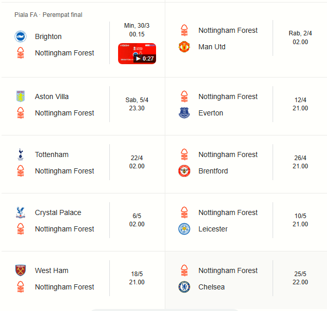Screen dimensions: 327x311
Task: Click the Chelsea lion crest
Action: (x=184, y=287)
